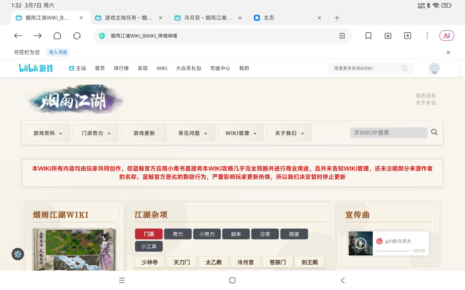
Task: Play the 宣传曲 music track
Action: coord(361,243)
